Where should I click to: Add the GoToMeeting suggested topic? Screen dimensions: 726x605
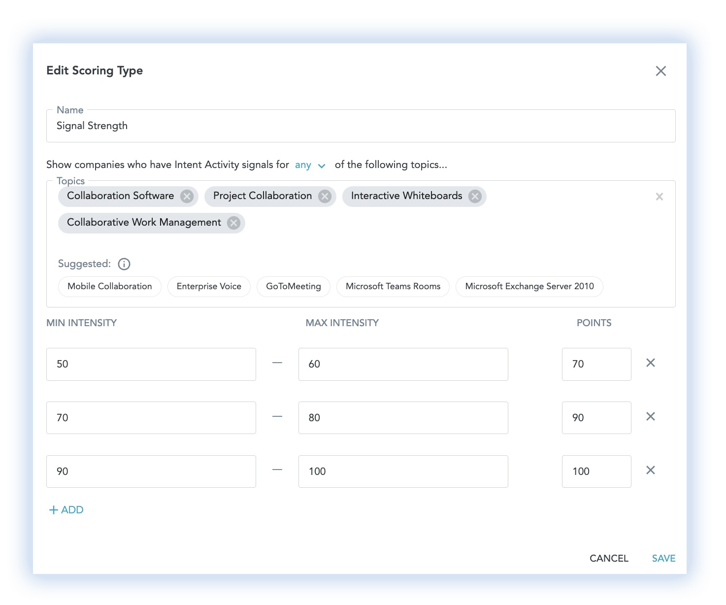click(x=293, y=287)
